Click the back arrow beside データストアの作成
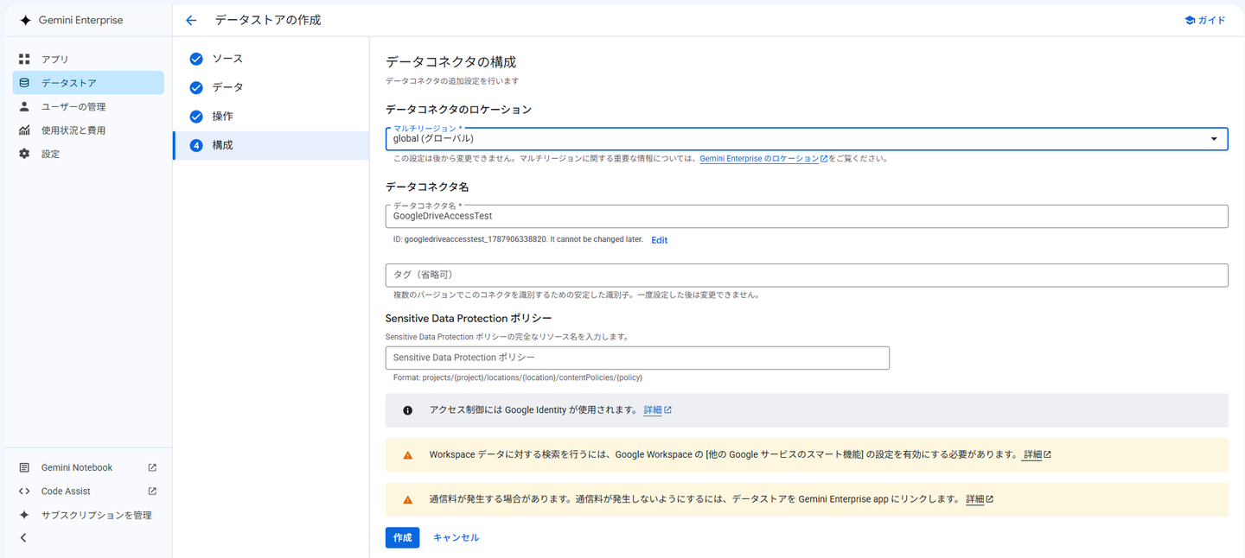Viewport: 1245px width, 558px height. pos(191,20)
